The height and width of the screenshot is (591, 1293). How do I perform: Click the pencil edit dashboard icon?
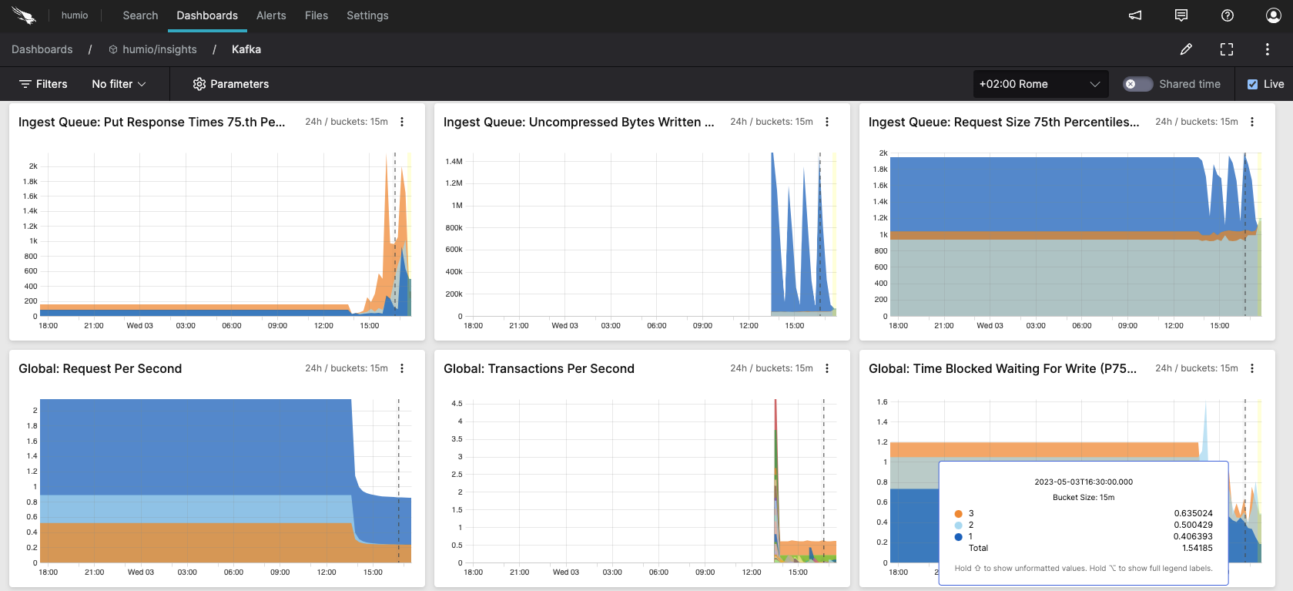pyautogui.click(x=1186, y=49)
